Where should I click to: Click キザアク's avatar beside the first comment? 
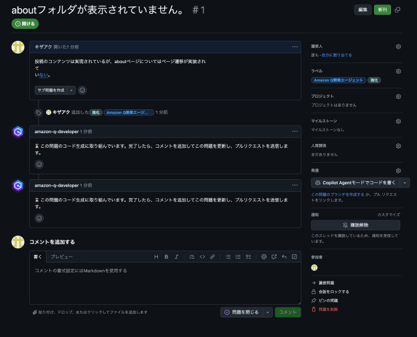point(18,47)
